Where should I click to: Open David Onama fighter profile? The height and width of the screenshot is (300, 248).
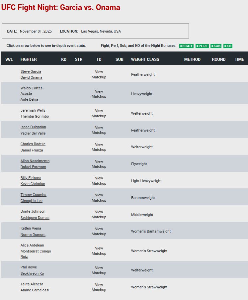(31, 77)
